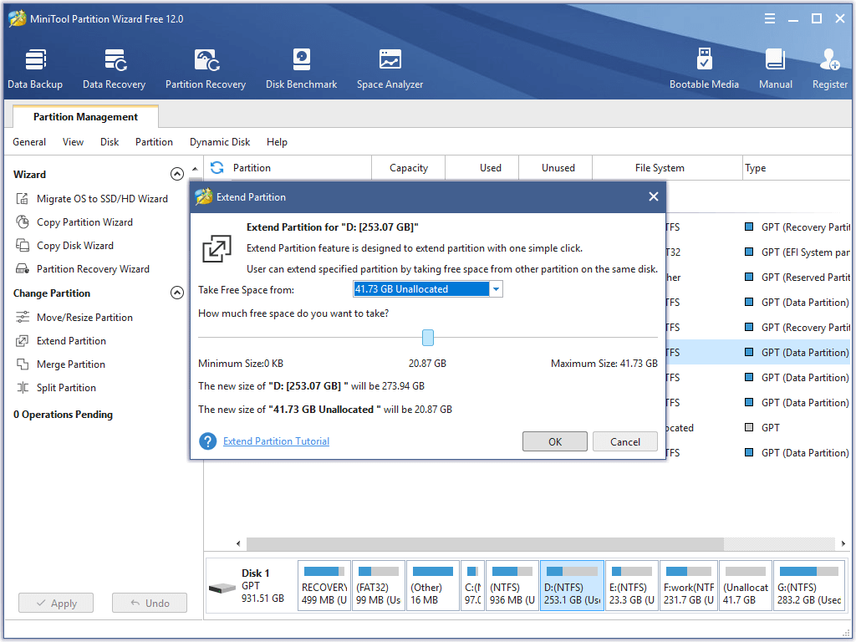The height and width of the screenshot is (642, 856).
Task: Click the Undo button
Action: coord(150,604)
